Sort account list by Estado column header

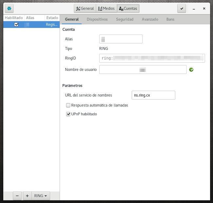pos(52,18)
